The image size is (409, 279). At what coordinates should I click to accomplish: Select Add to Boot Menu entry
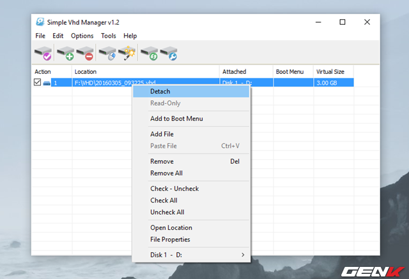pyautogui.click(x=191, y=118)
